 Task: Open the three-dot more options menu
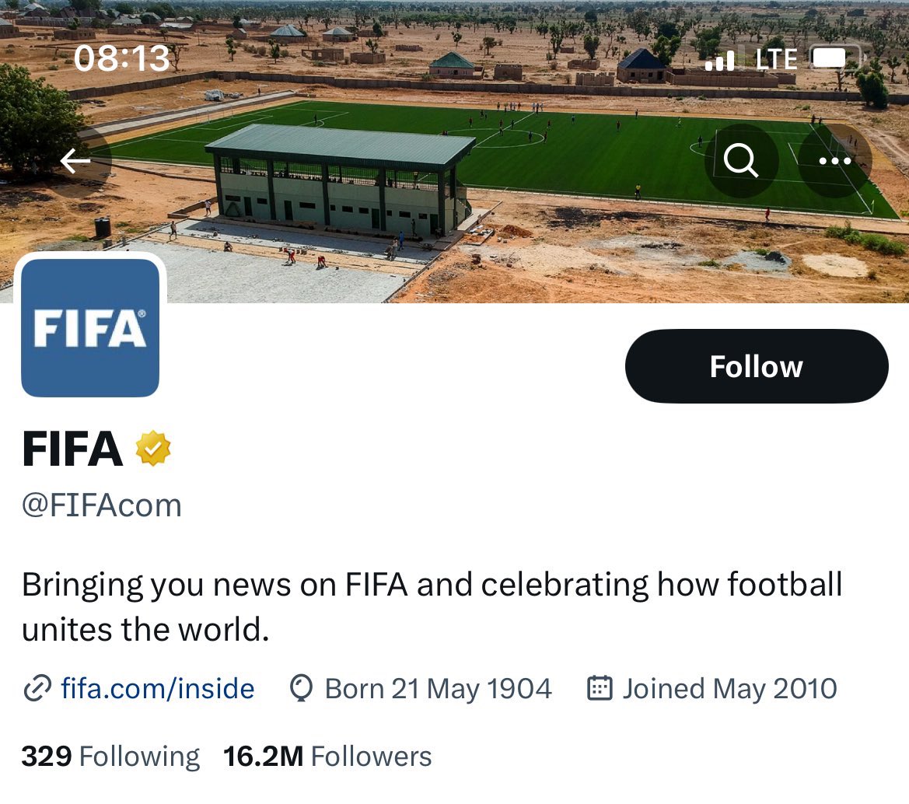pos(835,161)
